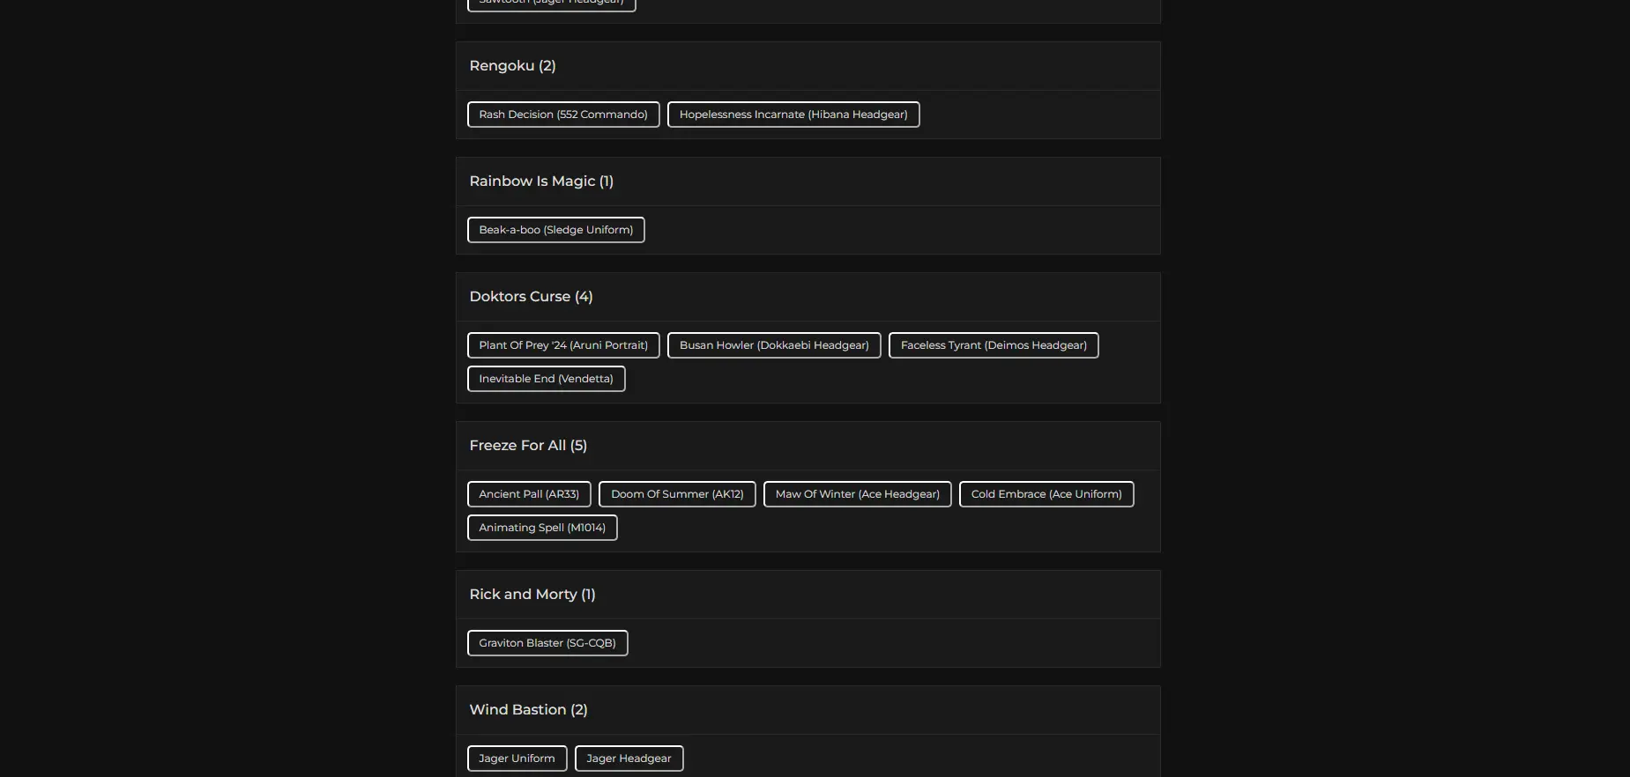Click the Wind Bastion (2) section title
This screenshot has height=777, width=1630.
click(528, 710)
